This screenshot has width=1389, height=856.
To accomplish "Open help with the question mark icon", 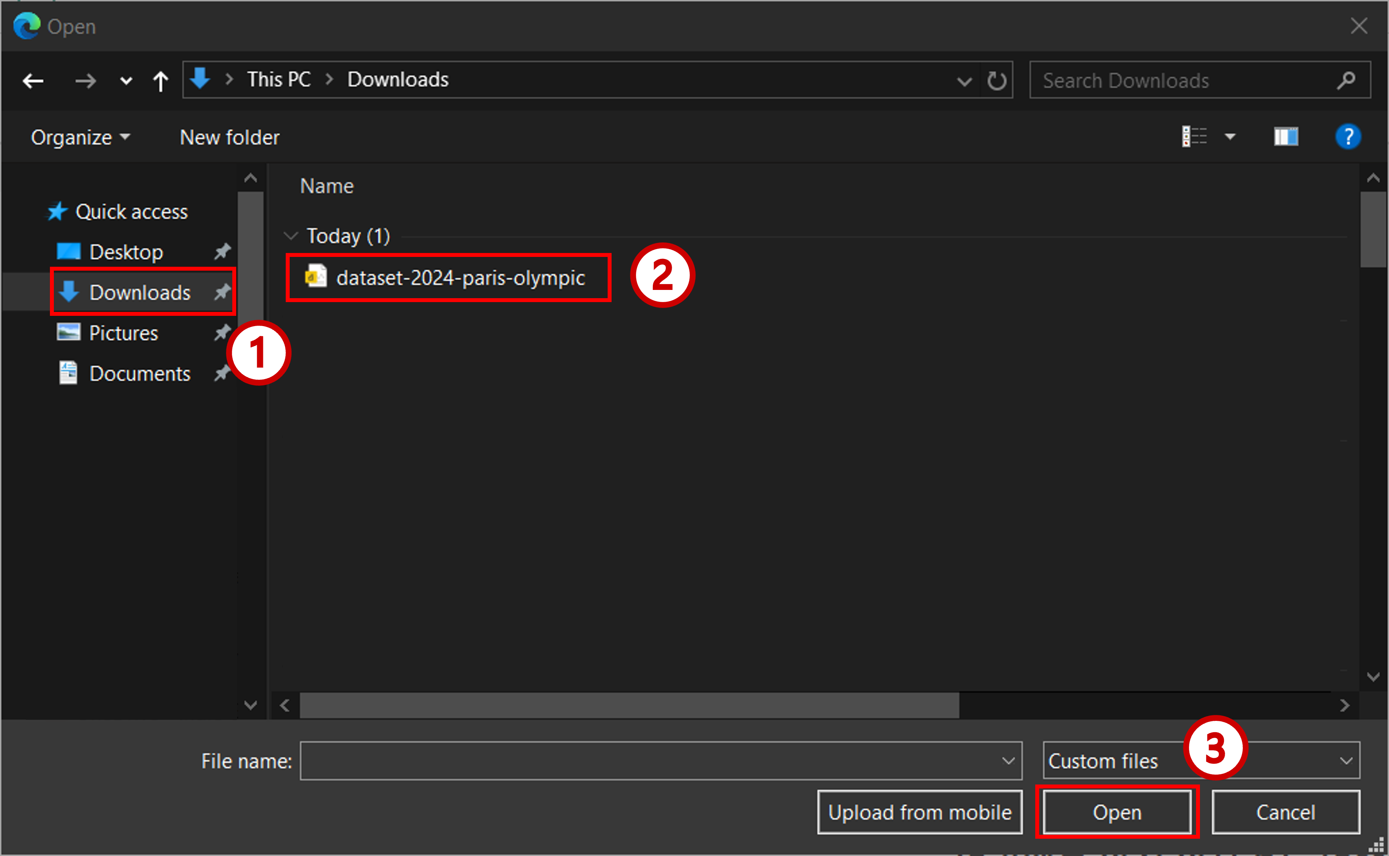I will coord(1348,136).
